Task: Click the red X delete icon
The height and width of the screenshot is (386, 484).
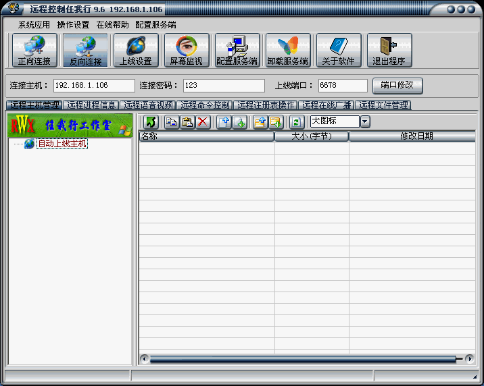Action: pos(202,121)
